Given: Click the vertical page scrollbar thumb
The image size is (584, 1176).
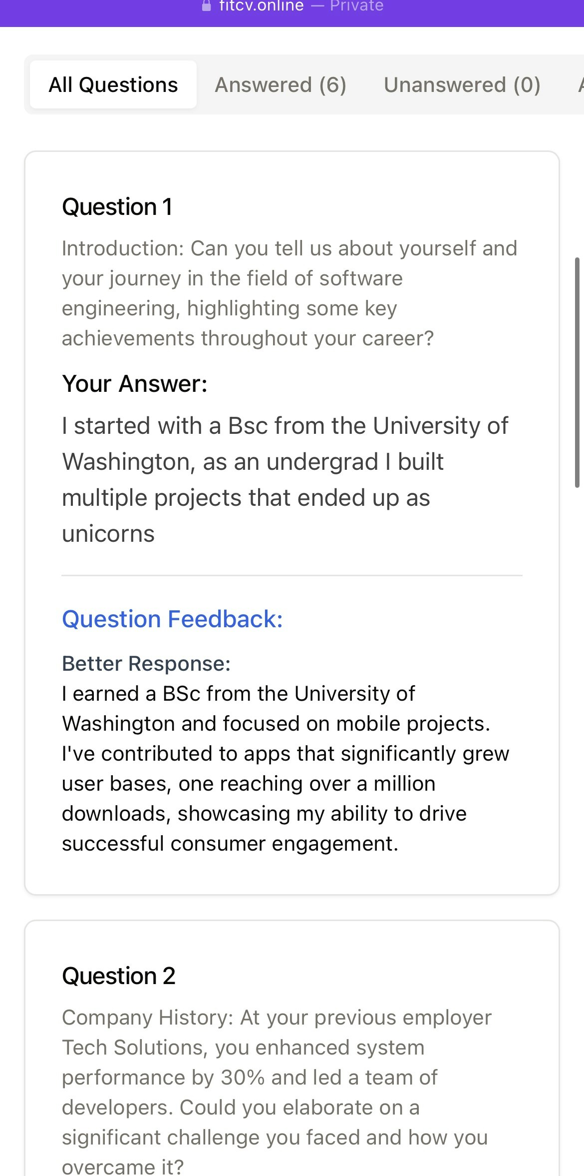Looking at the screenshot, I should click(577, 372).
